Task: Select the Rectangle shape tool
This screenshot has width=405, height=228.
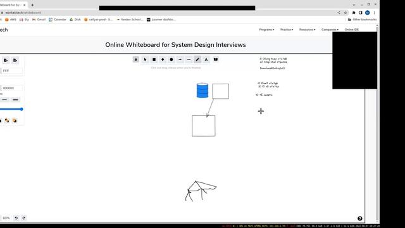Action: point(154,60)
